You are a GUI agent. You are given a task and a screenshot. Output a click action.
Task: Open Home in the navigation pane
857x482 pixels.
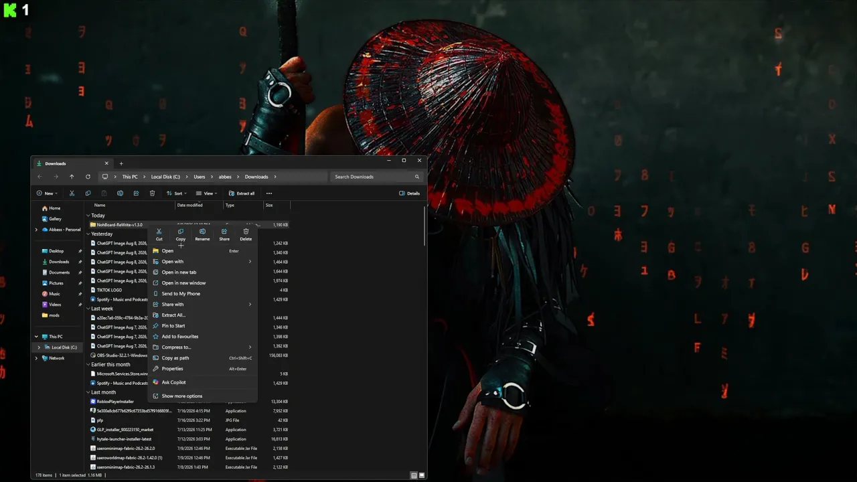(x=54, y=208)
